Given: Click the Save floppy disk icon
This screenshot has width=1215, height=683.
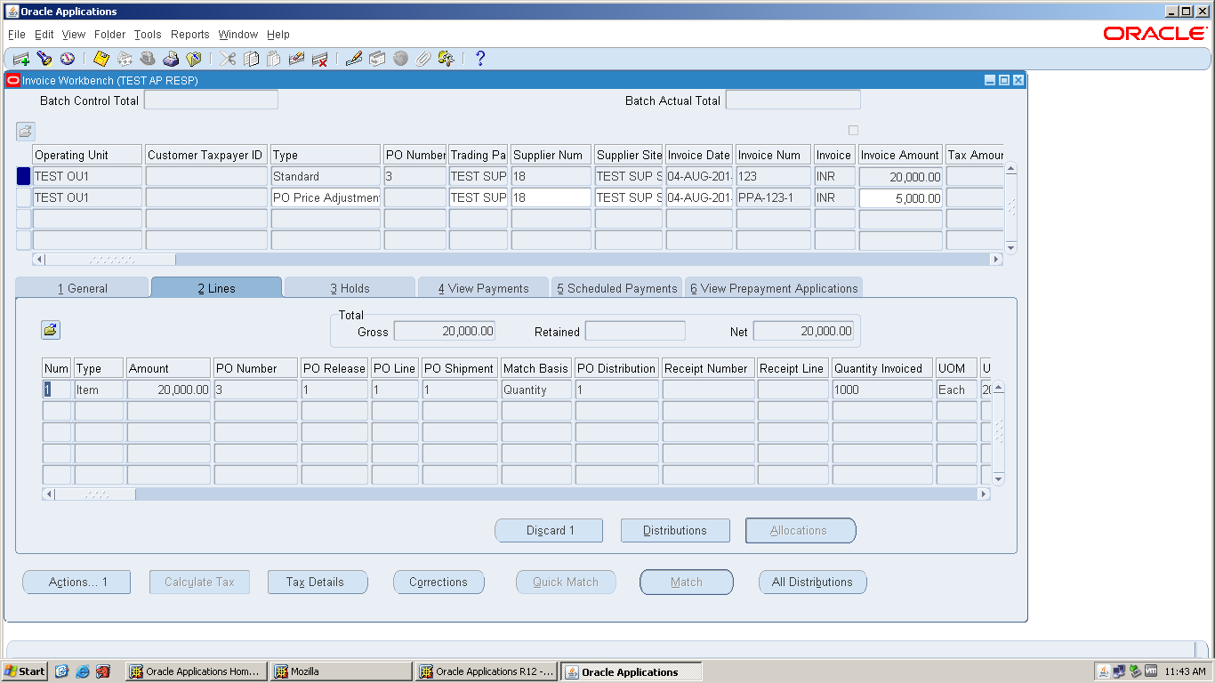Looking at the screenshot, I should click(101, 59).
